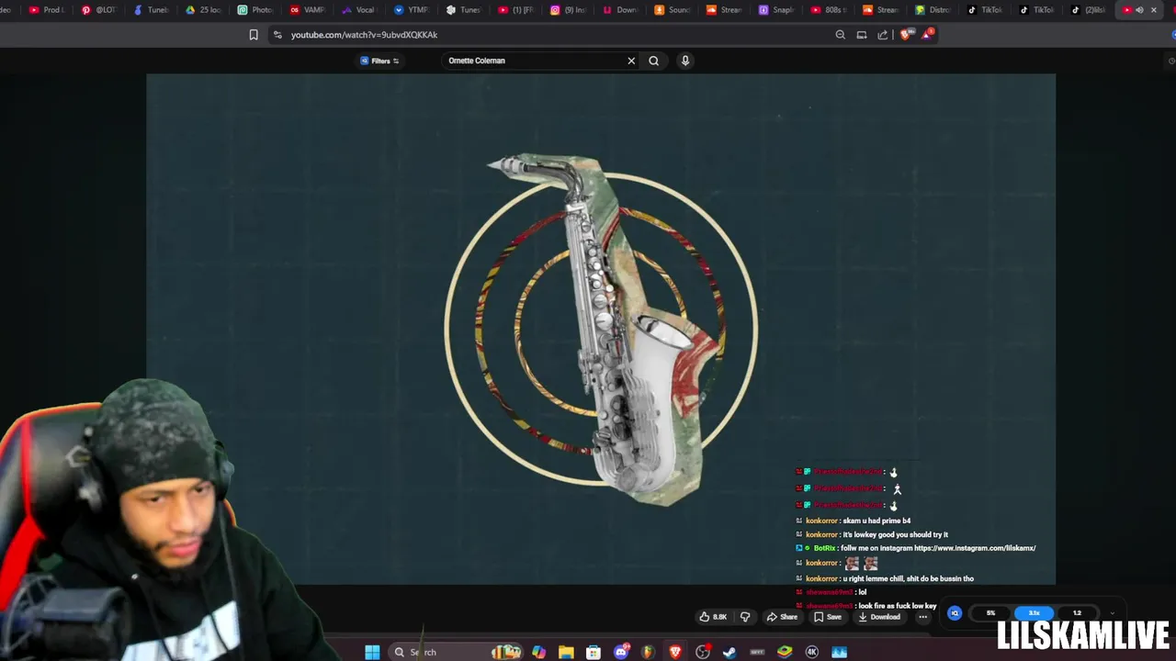The width and height of the screenshot is (1176, 661).
Task: Select the 1.2 pill value
Action: 1077,613
